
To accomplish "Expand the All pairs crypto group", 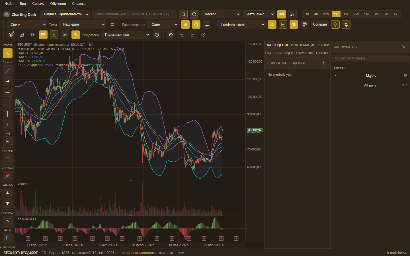I will coord(370,85).
